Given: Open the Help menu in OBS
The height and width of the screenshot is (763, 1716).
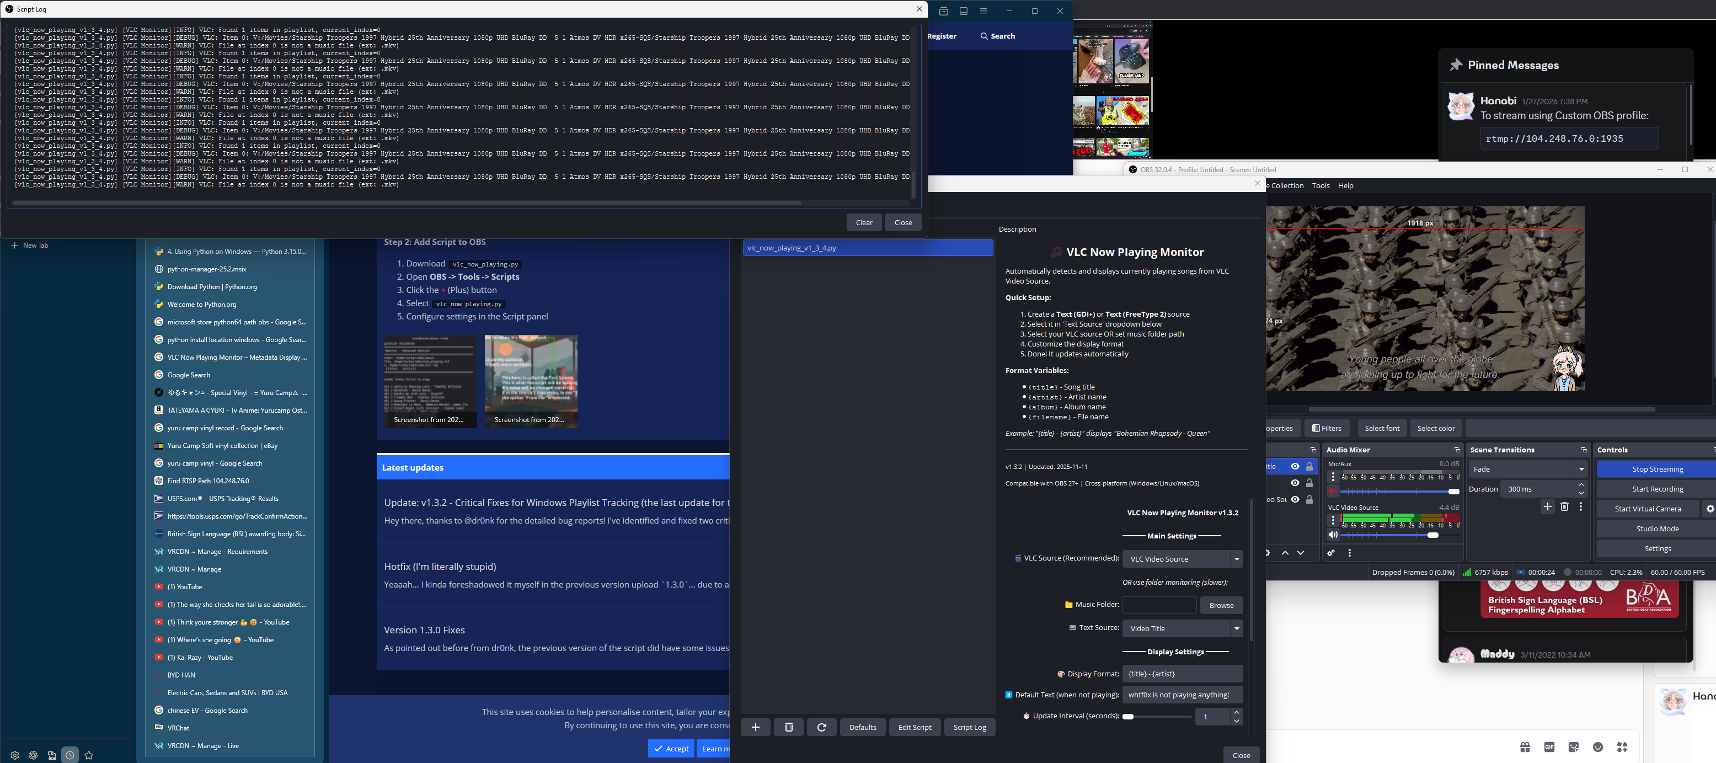Looking at the screenshot, I should pyautogui.click(x=1346, y=186).
